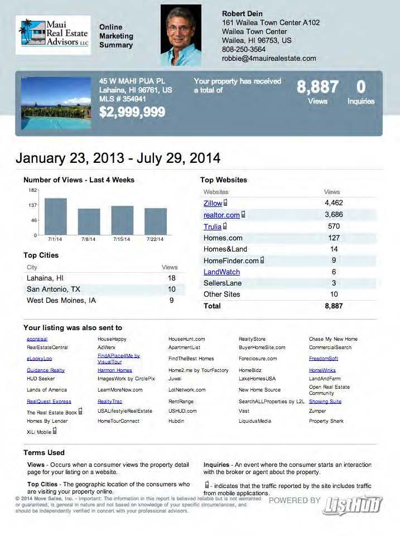Click the mobile icon in Terms Used legend
This screenshot has height=536, width=400.
(207, 485)
